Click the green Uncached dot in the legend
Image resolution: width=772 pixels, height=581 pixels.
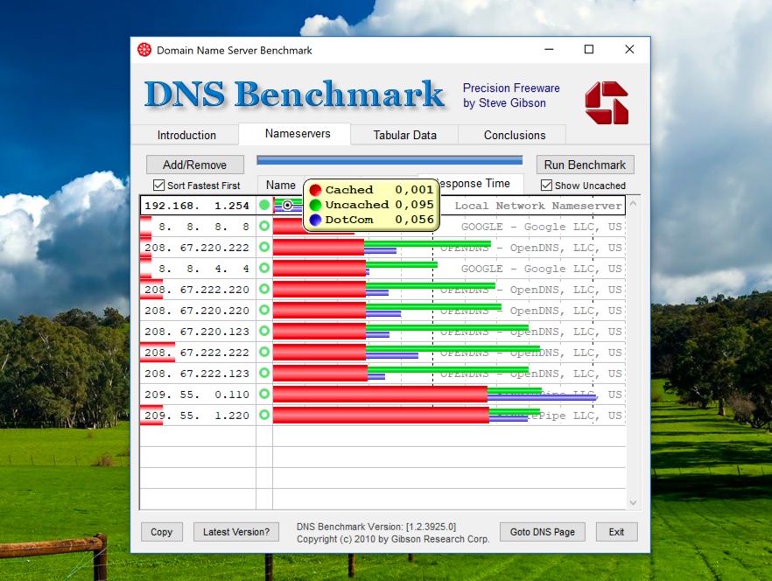(x=315, y=204)
